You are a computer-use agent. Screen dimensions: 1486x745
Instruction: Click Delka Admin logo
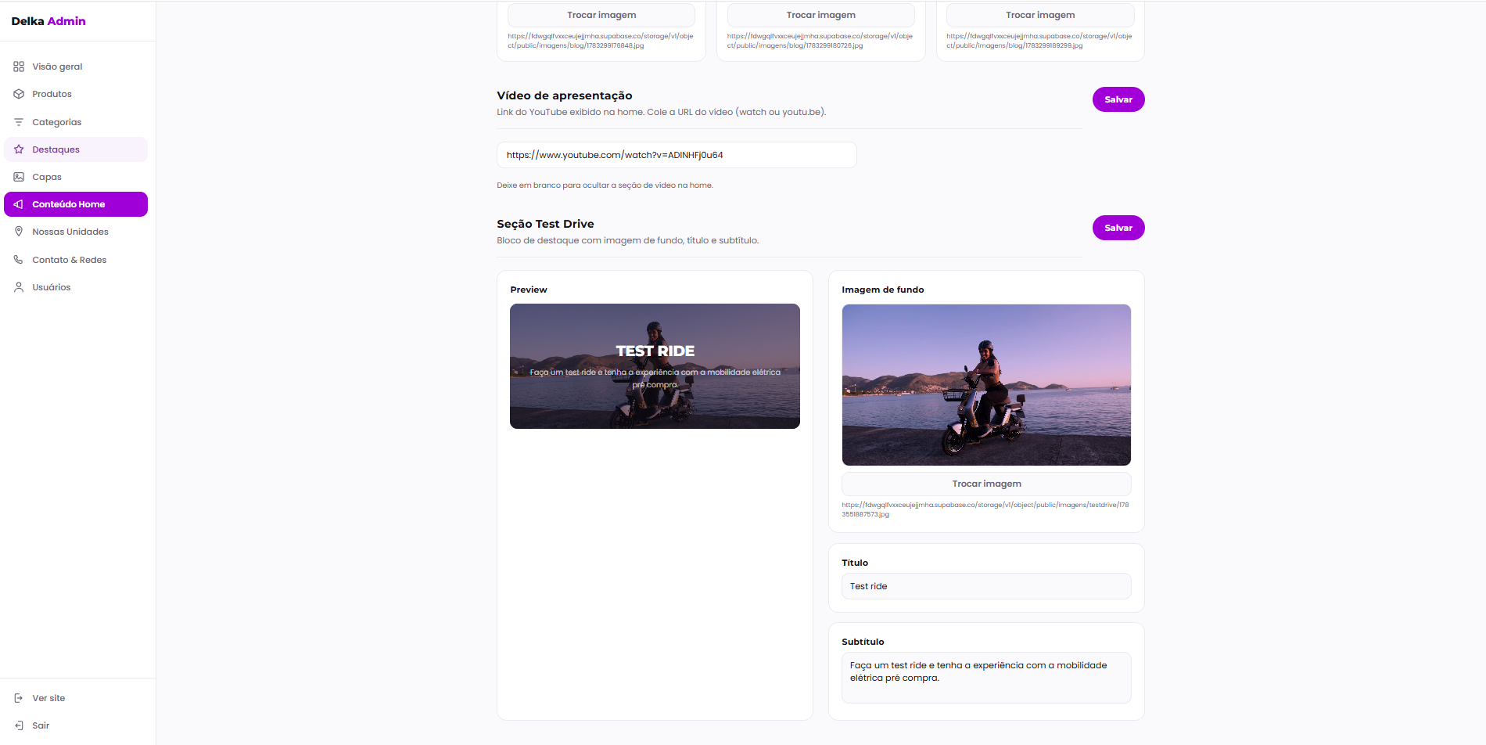tap(48, 21)
